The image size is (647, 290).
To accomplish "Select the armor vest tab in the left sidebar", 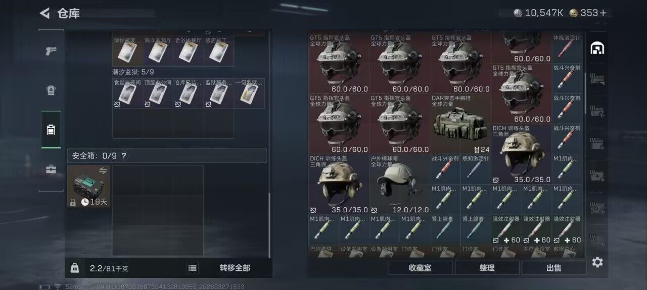I will coord(51,90).
